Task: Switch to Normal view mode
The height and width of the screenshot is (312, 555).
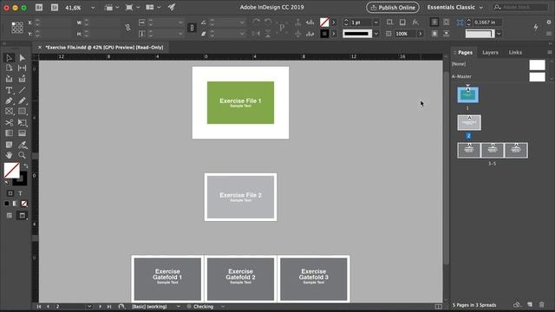Action: pyautogui.click(x=10, y=216)
